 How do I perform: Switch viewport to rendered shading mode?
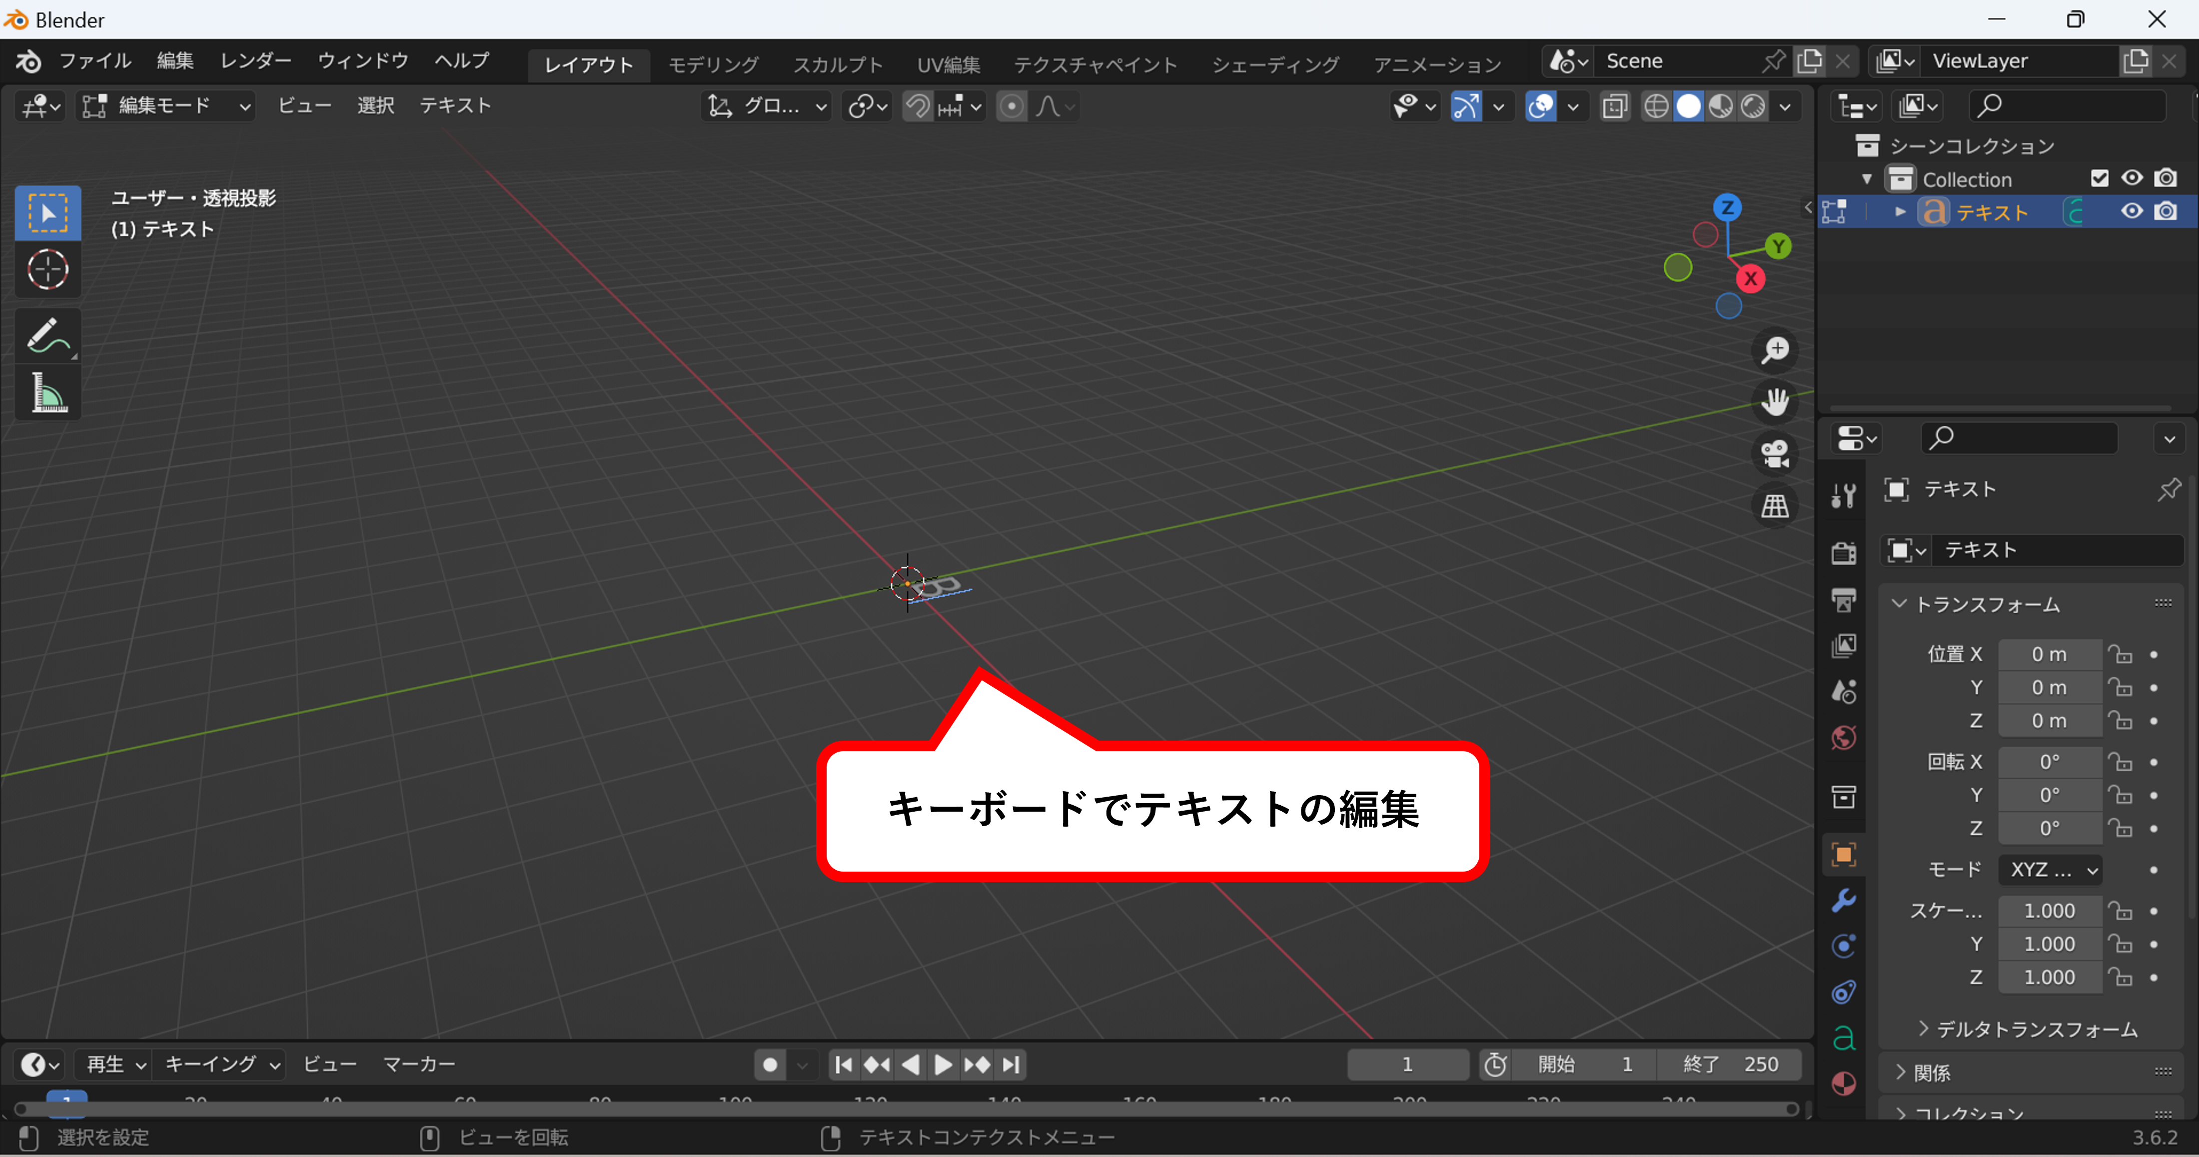point(1754,106)
